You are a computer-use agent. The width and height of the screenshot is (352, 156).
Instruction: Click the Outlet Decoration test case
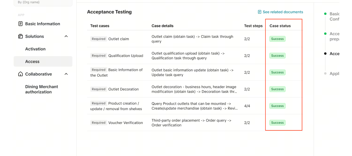[123, 89]
